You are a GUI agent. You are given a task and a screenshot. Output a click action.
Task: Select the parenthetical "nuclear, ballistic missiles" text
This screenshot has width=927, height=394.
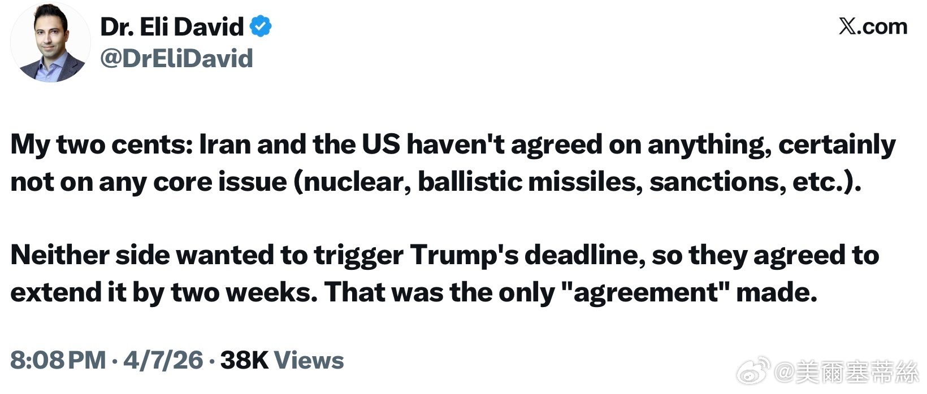[x=467, y=182]
